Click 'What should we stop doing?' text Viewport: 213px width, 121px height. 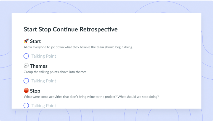(x=138, y=97)
